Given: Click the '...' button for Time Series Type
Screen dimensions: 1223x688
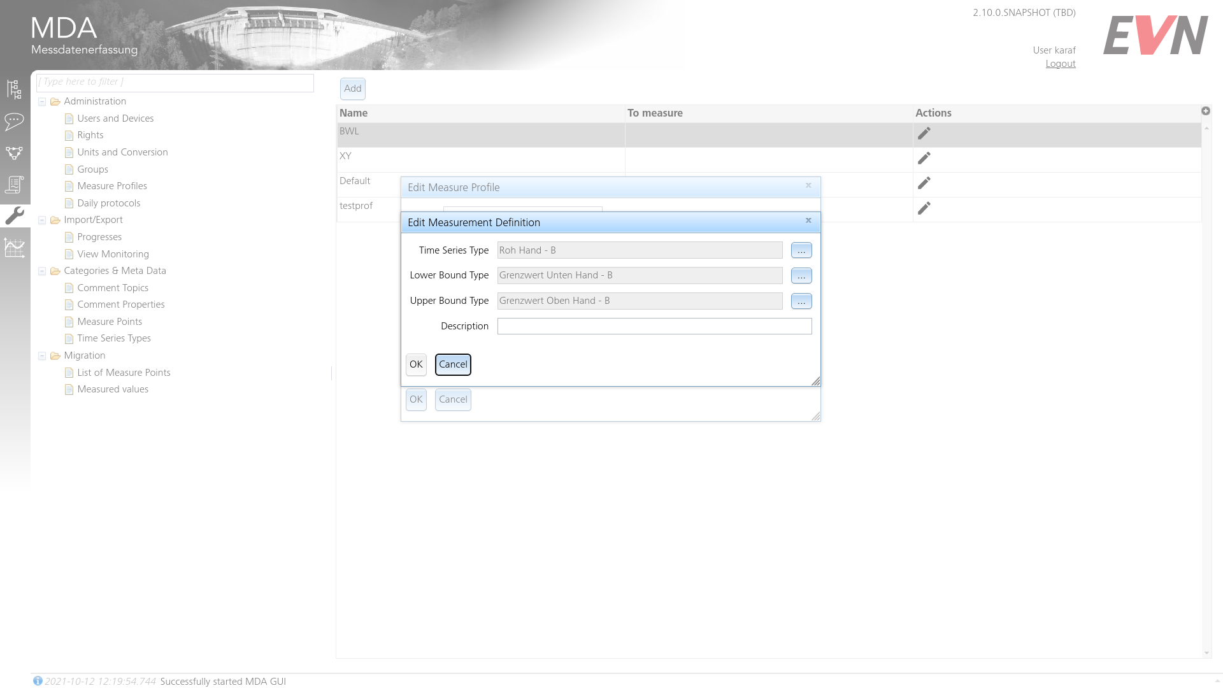Looking at the screenshot, I should 801,250.
